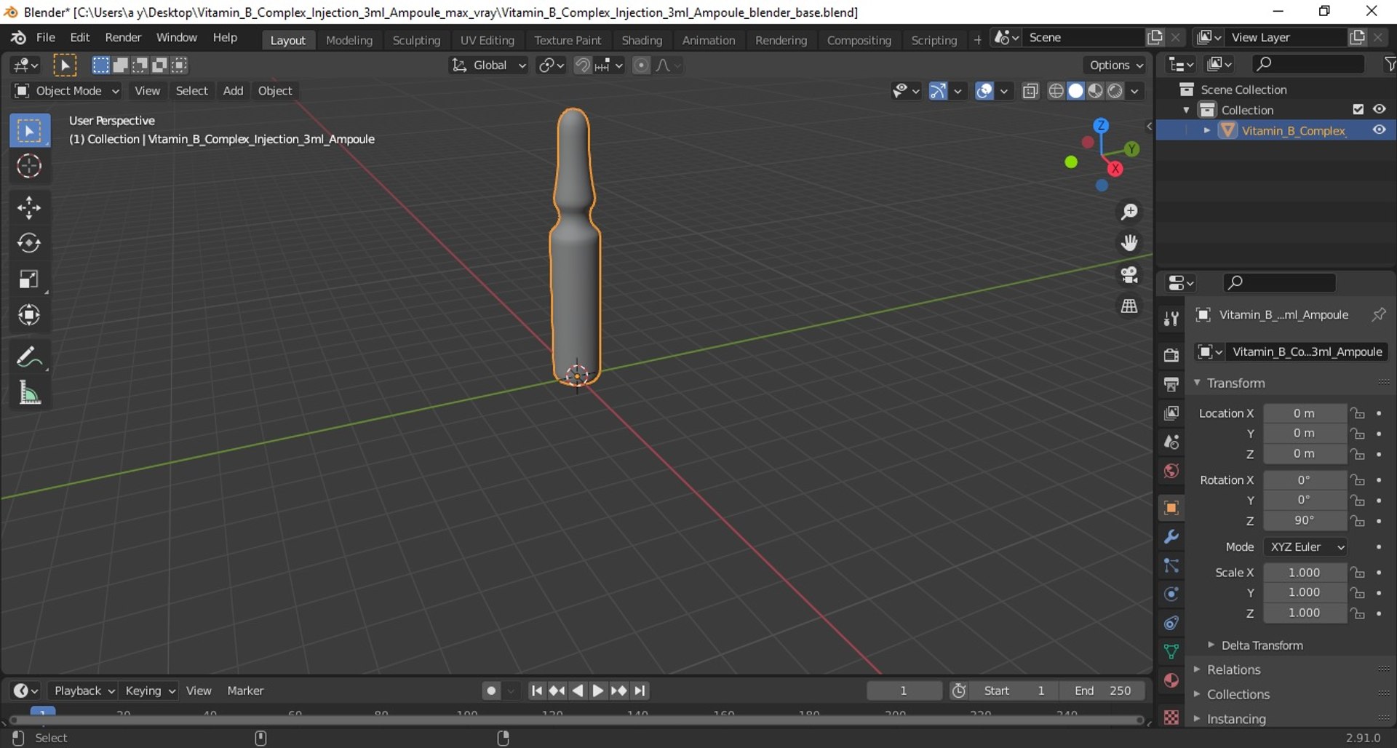Open Global transform orientation dropdown
This screenshot has height=748, width=1397.
(488, 65)
